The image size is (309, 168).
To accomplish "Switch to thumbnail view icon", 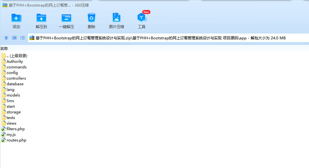I will coord(14,38).
